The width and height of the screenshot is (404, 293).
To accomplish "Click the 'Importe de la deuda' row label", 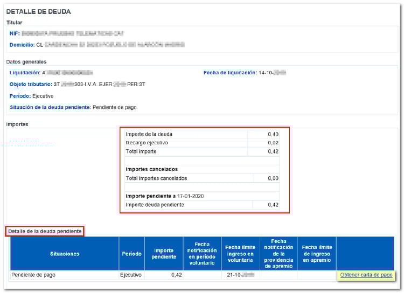I will coord(149,134).
